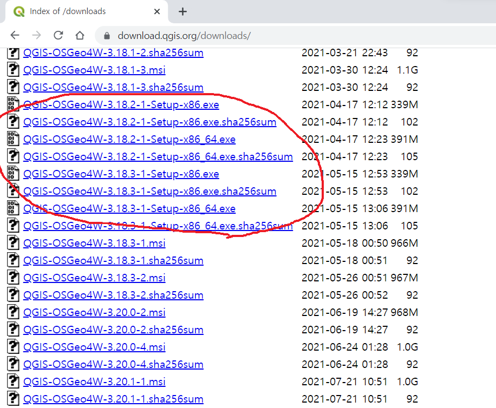Download QGIS-OSGeo4W-3.20.0-4.msi
This screenshot has width=496, height=408.
tap(94, 347)
